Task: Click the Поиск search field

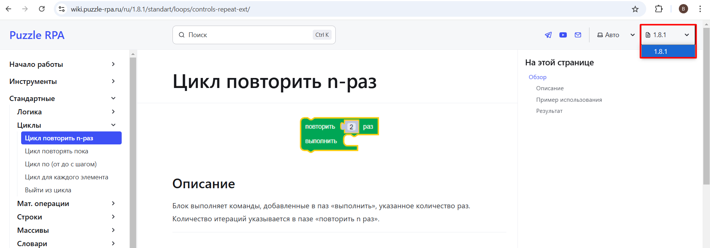Action: (254, 35)
